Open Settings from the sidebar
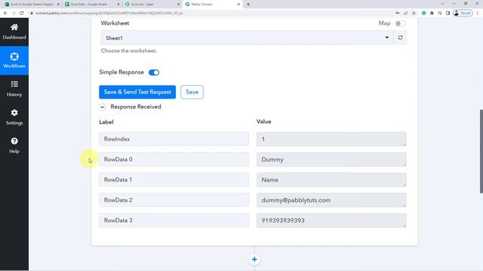Image resolution: width=483 pixels, height=271 pixels. point(14,117)
